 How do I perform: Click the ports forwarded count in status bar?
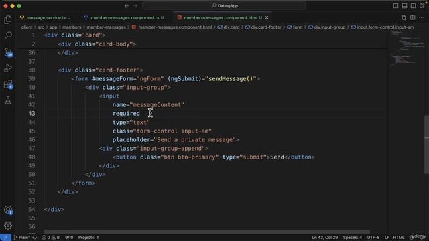click(69, 238)
